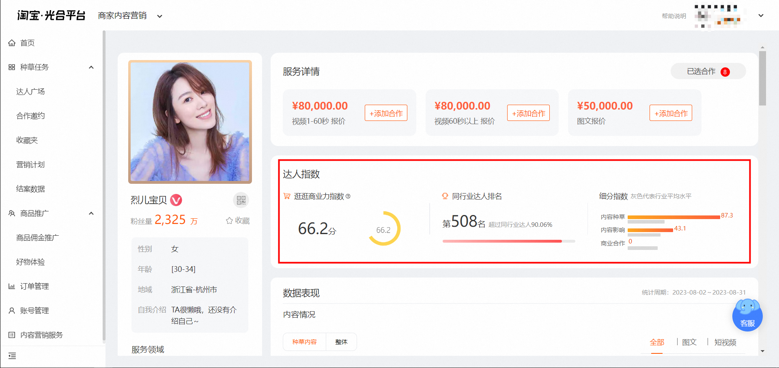Click the blurred account avatar at top right
Viewport: 779px width, 368px height.
(x=718, y=16)
